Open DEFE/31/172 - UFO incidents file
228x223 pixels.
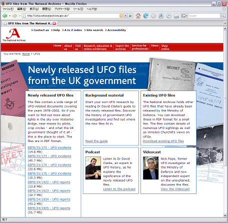[x=49, y=147]
